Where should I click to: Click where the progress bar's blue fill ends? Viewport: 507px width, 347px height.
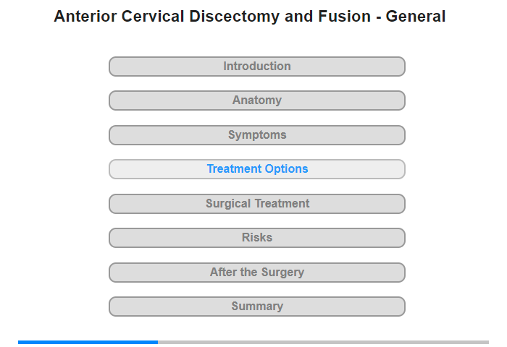click(158, 342)
